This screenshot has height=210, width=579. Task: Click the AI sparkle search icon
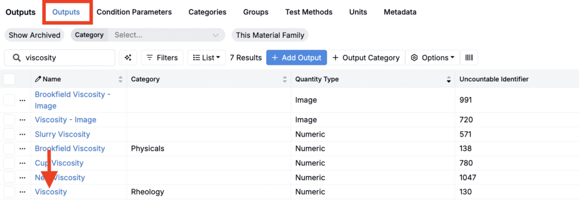(128, 58)
